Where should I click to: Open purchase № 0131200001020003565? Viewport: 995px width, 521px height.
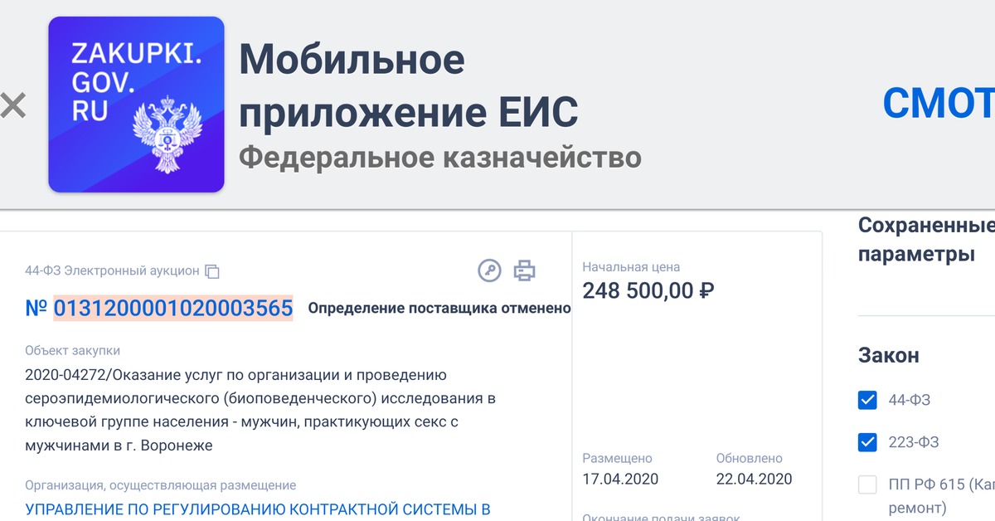(172, 309)
